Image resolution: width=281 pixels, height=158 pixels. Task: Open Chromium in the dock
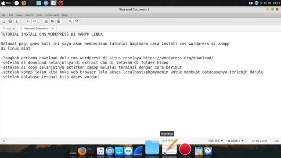pyautogui.click(x=110, y=151)
